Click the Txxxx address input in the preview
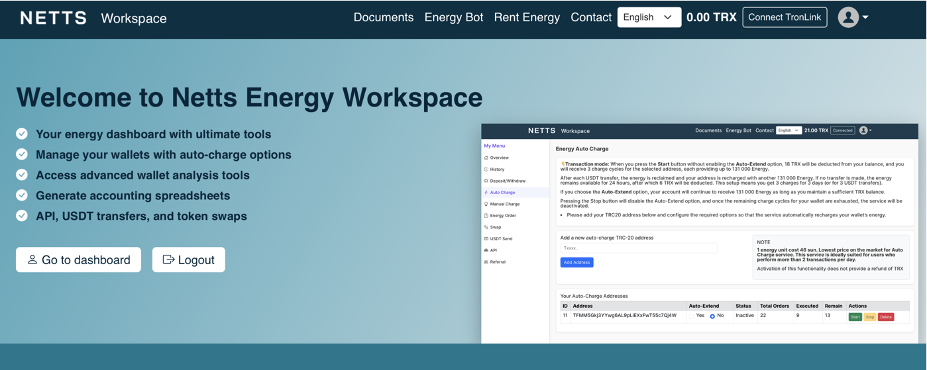This screenshot has width=927, height=370. [639, 248]
